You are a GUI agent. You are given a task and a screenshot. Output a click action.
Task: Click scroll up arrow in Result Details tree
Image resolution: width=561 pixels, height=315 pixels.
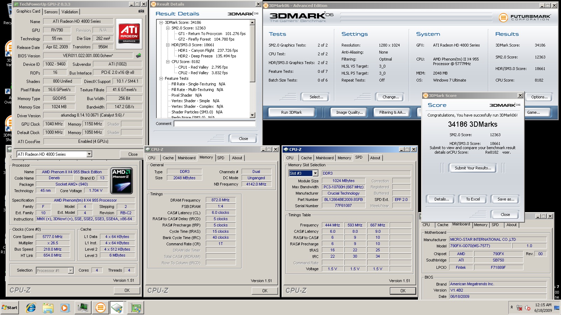point(252,22)
